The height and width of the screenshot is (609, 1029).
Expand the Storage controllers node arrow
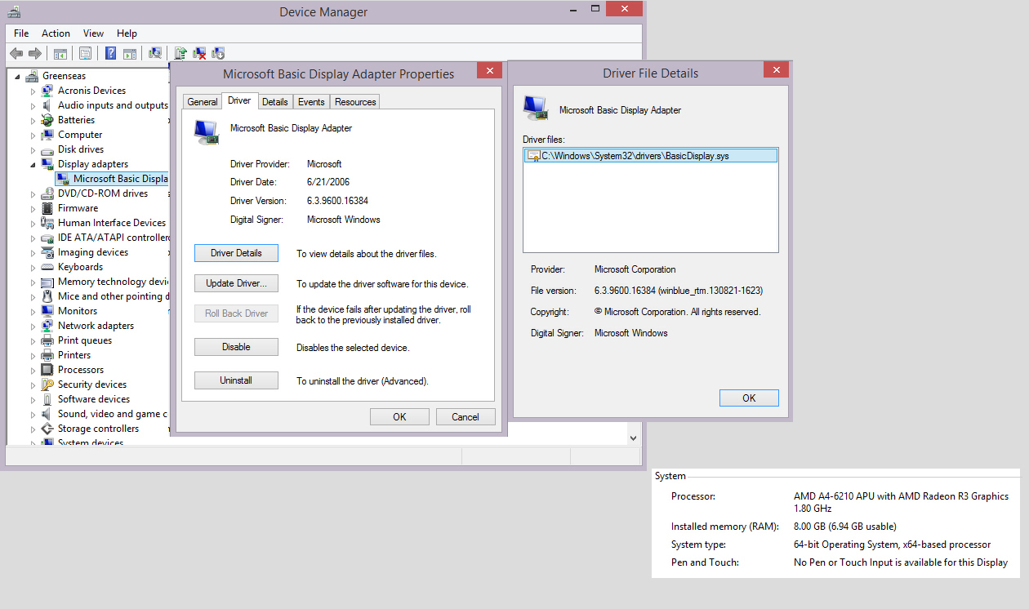pos(33,429)
